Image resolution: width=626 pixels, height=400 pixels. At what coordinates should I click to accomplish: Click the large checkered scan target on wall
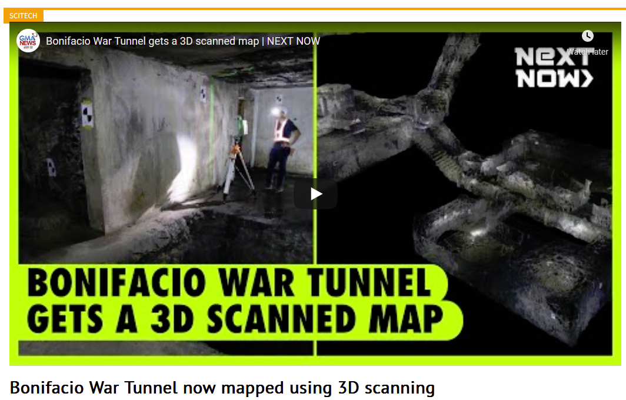pos(87,114)
